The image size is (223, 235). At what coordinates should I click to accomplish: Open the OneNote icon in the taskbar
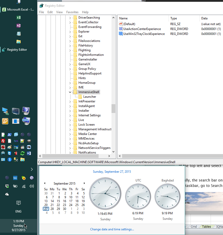(18, 26)
